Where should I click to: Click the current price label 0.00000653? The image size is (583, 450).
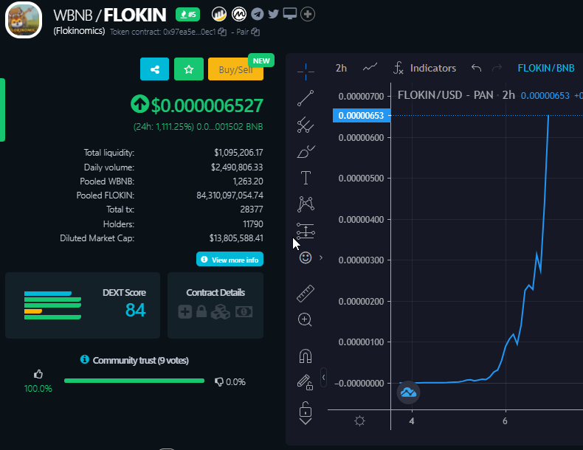tap(362, 116)
